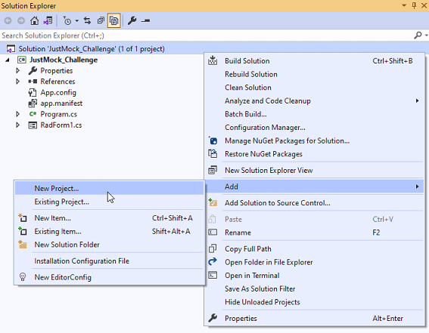Expand the Analyze and Code Cleanup arrow
The width and height of the screenshot is (429, 333).
point(417,101)
